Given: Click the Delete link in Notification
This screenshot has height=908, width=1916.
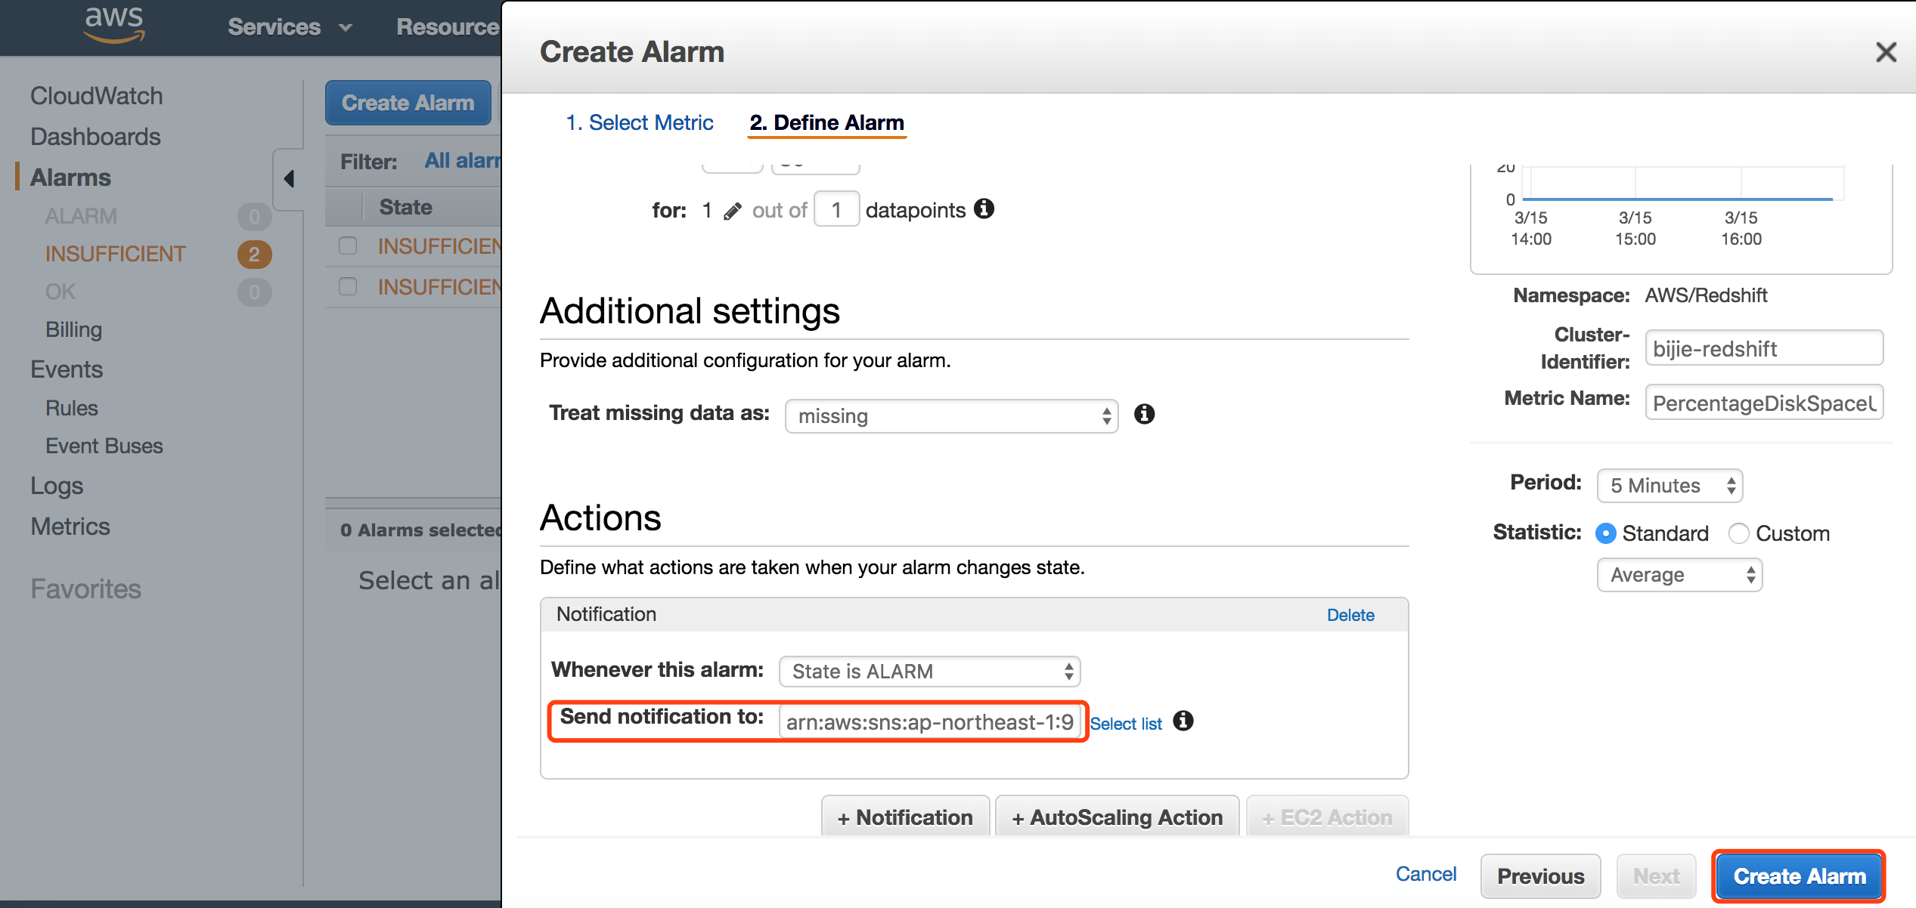Looking at the screenshot, I should tap(1350, 615).
